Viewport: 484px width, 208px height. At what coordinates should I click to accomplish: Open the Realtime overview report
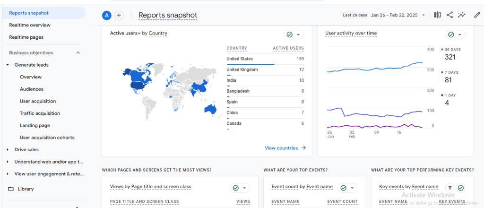30,25
